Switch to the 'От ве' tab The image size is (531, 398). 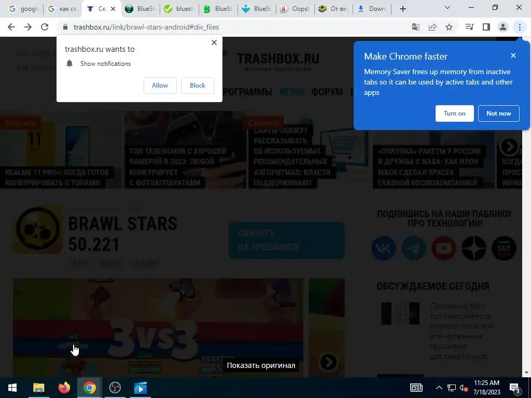click(333, 9)
